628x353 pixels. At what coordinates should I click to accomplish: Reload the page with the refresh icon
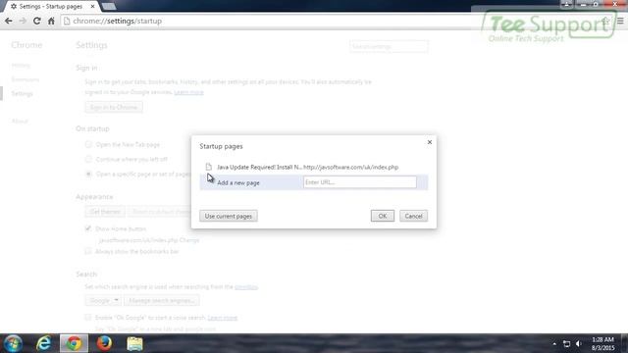coord(37,21)
